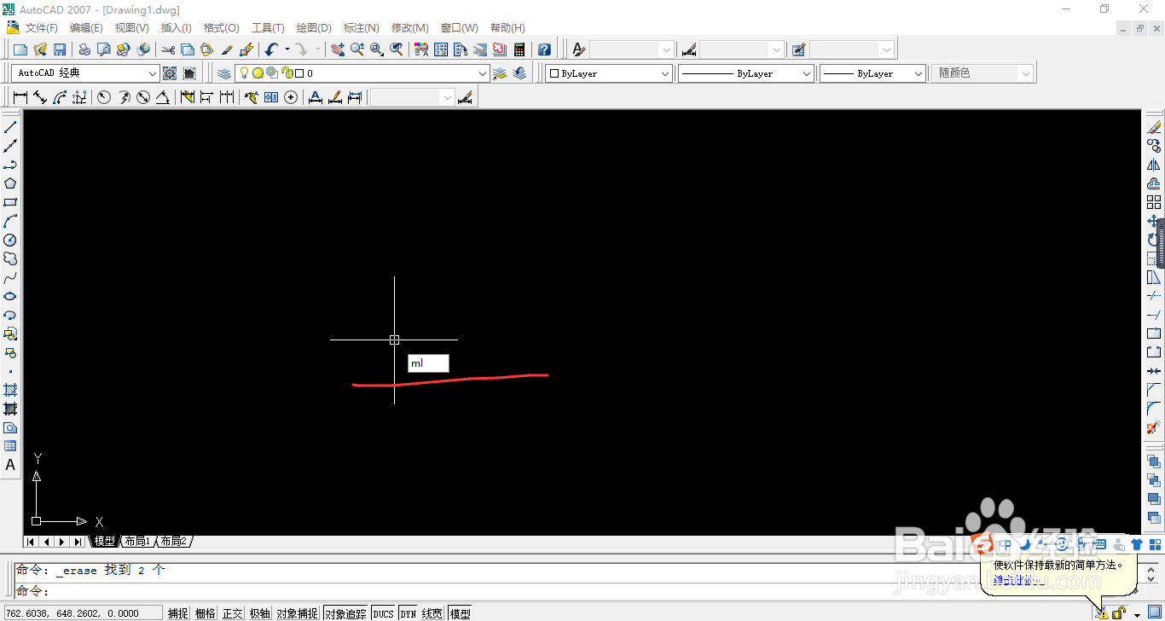Click the next layout tab arrow button
The image size is (1165, 621).
click(61, 542)
